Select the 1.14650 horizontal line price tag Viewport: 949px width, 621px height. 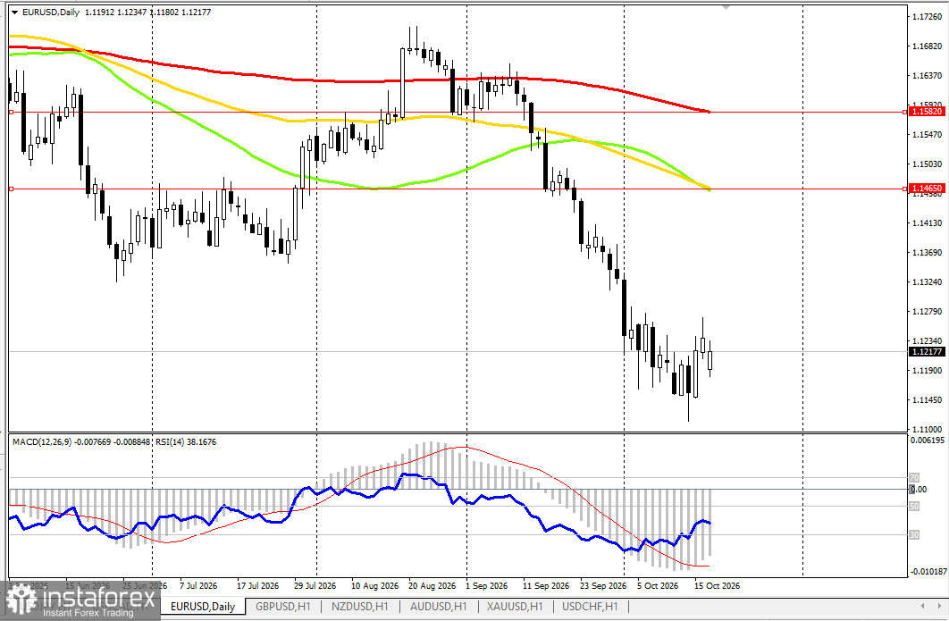pyautogui.click(x=927, y=189)
